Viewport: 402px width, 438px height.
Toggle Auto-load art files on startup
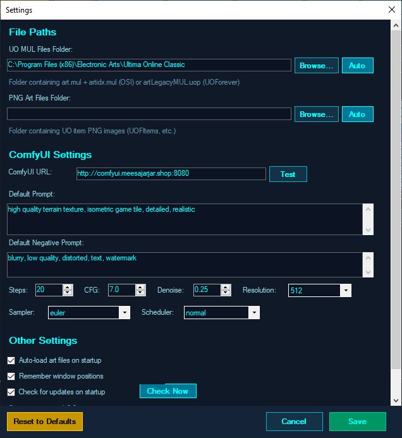(11, 361)
